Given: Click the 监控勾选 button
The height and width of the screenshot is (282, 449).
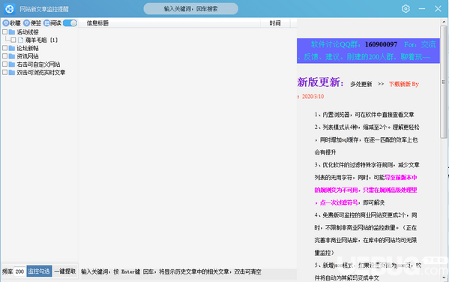Looking at the screenshot, I should (x=39, y=271).
